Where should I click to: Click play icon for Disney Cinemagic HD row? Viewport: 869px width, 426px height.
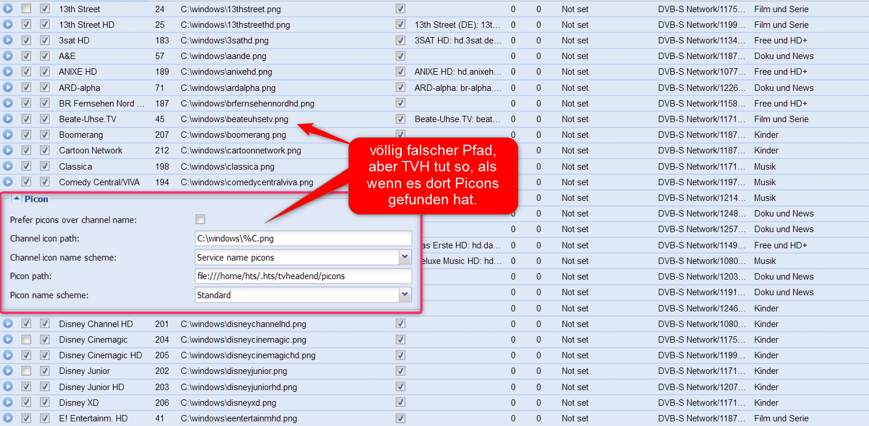(x=8, y=355)
